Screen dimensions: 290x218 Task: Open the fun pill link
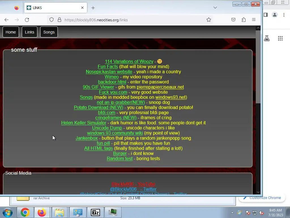[103, 143]
